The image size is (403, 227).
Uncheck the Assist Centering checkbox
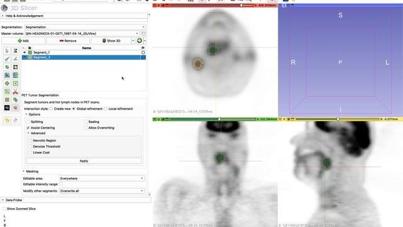28,127
